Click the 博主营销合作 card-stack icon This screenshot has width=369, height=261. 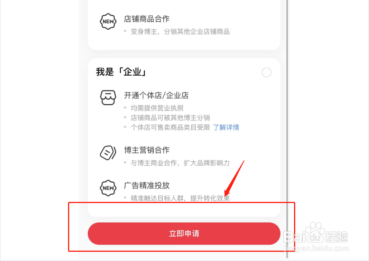pyautogui.click(x=108, y=153)
